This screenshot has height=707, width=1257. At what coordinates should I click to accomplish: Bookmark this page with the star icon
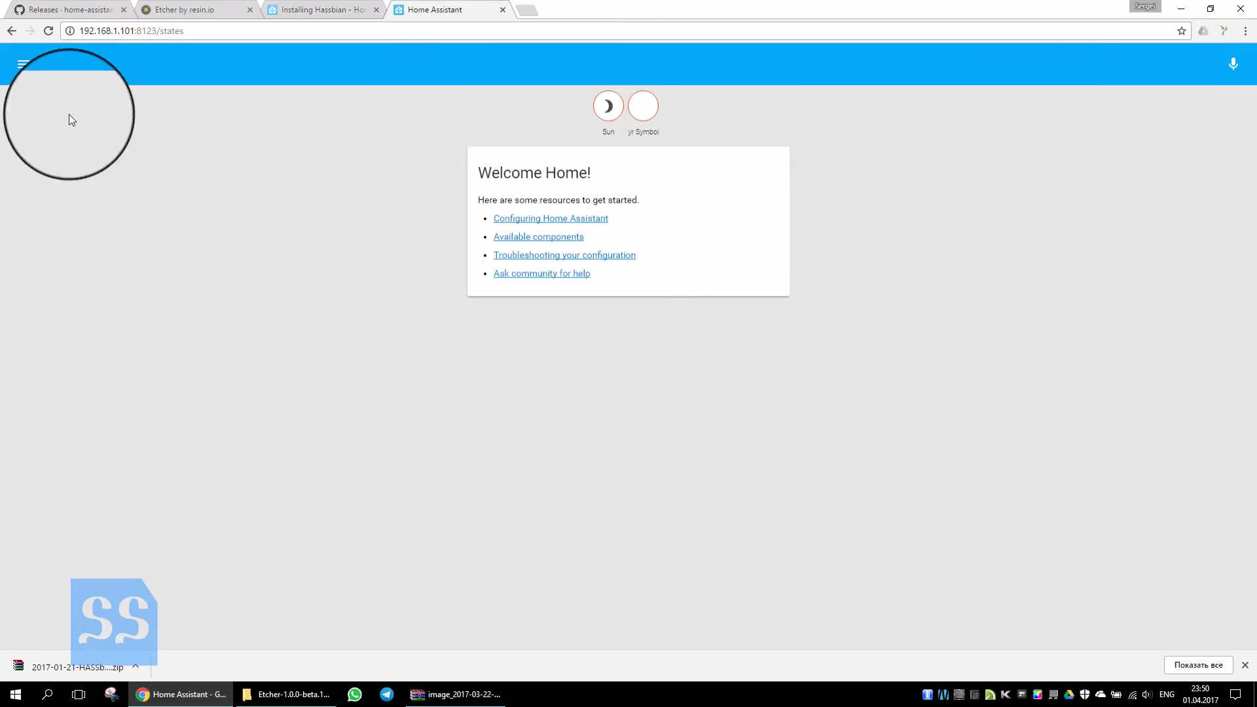(x=1181, y=31)
